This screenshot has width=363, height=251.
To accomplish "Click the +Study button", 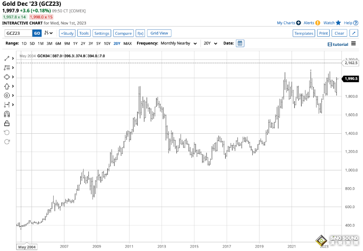I will [67, 33].
